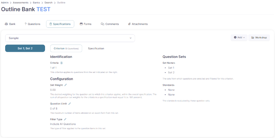Screen dimensions: 275x138
Task: Click the pencil icon beside Set Weight
Action: click(65, 85)
